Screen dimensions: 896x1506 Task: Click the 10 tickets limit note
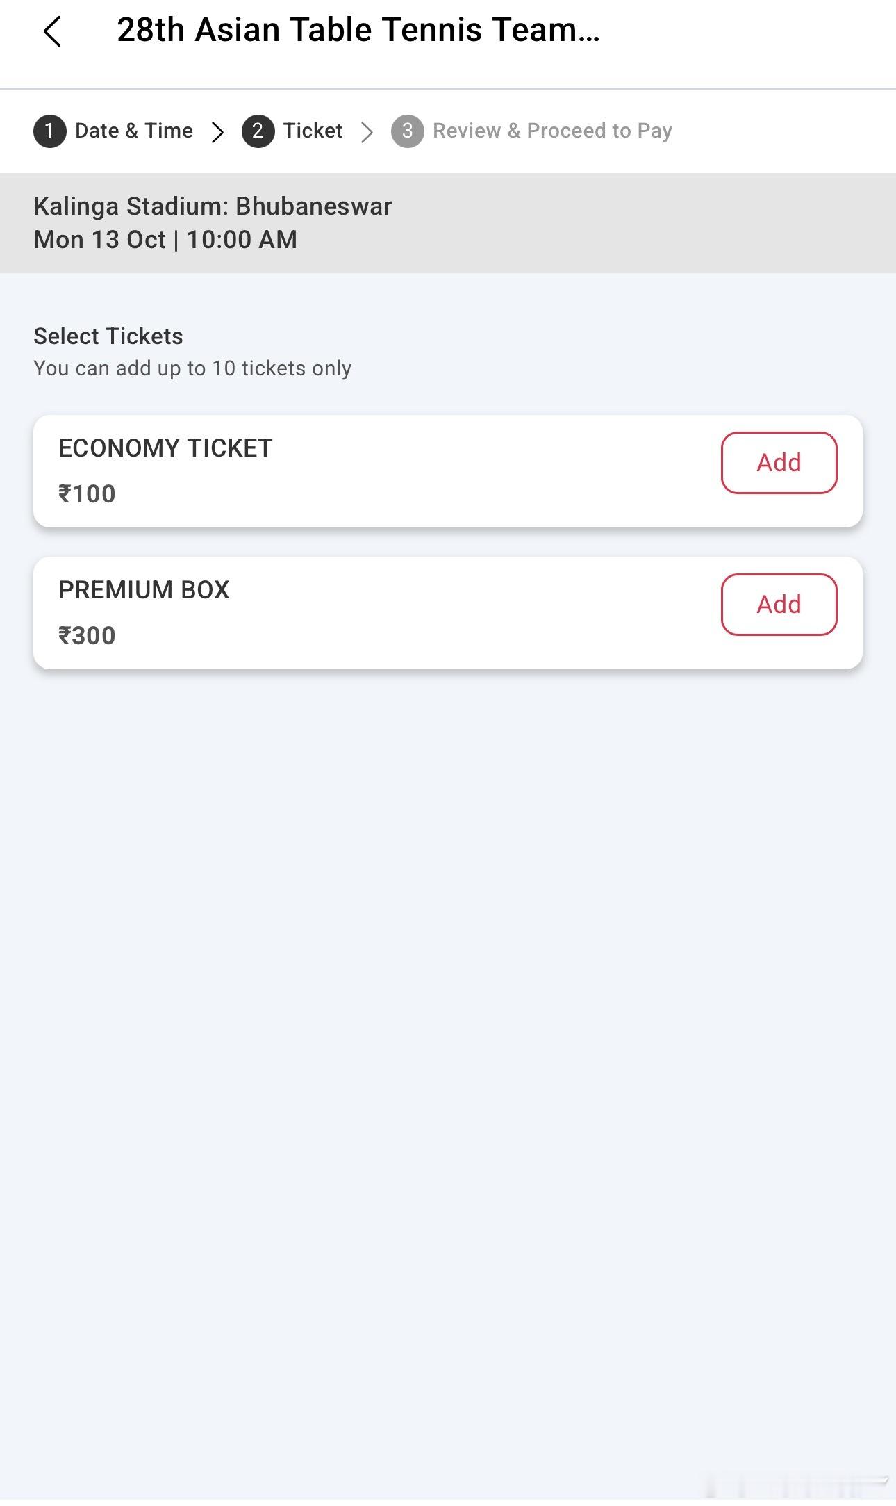[192, 368]
